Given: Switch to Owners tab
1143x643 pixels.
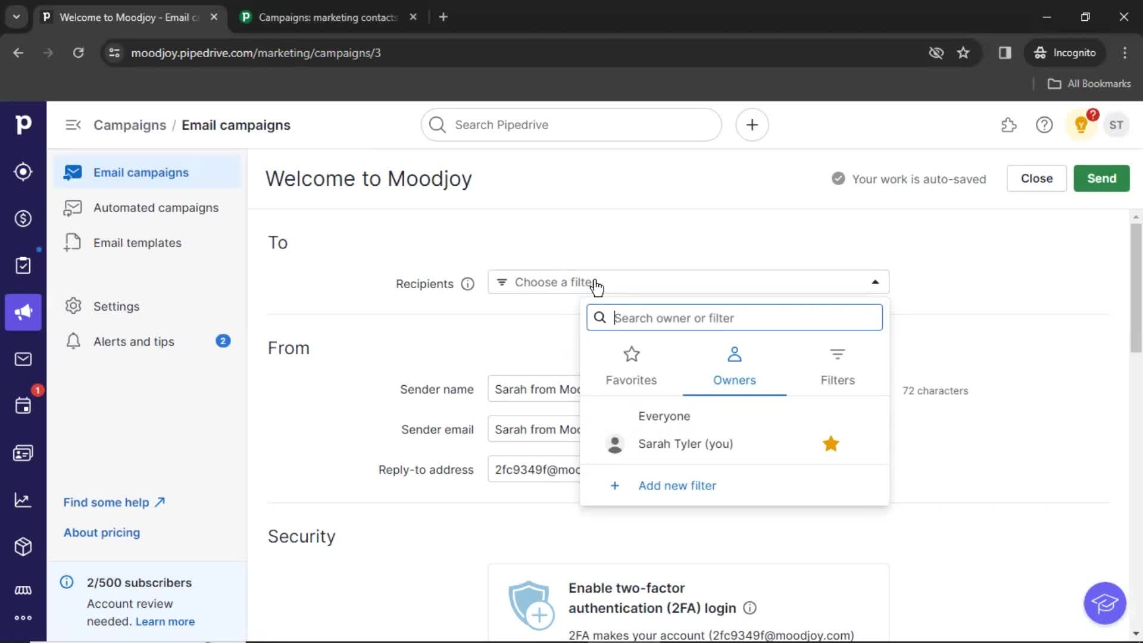Looking at the screenshot, I should [x=734, y=366].
